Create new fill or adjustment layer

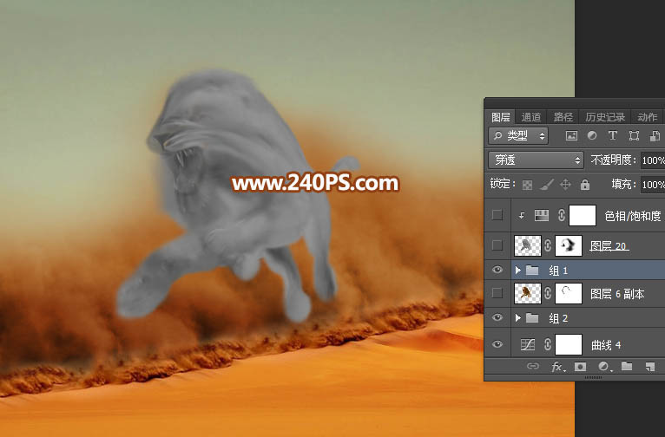coord(604,366)
